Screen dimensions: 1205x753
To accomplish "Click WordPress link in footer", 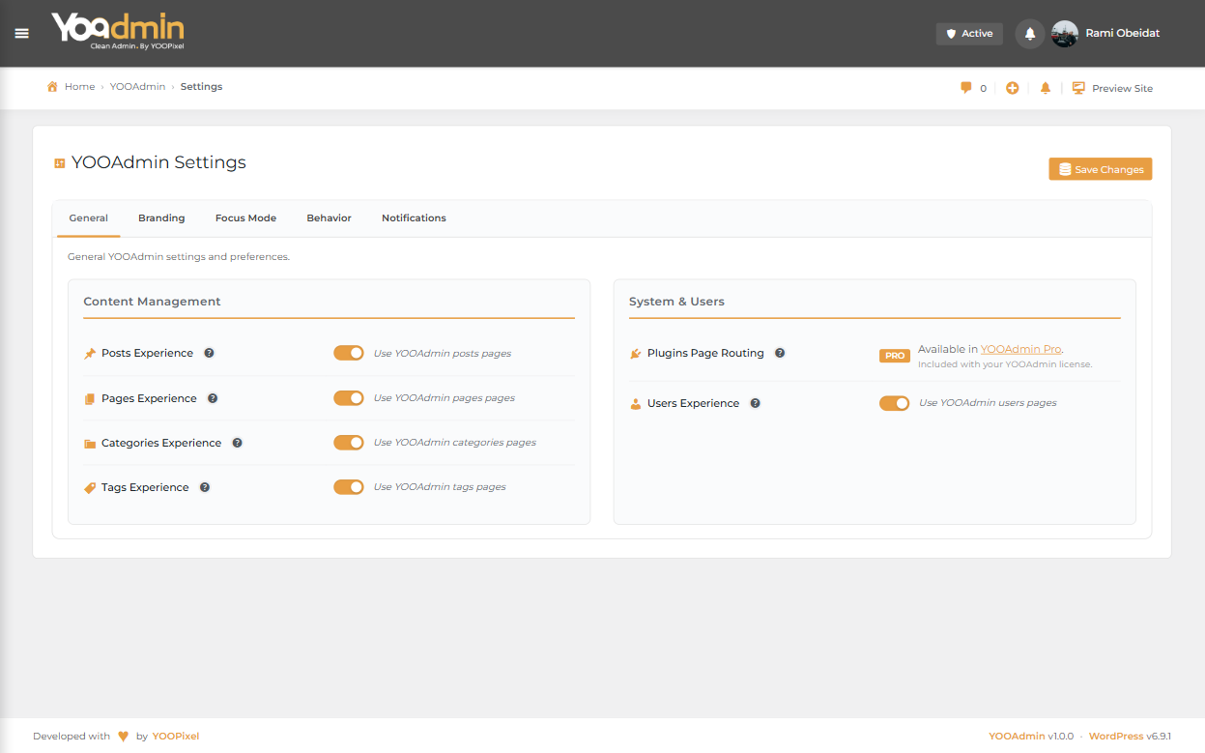I will pos(1116,737).
